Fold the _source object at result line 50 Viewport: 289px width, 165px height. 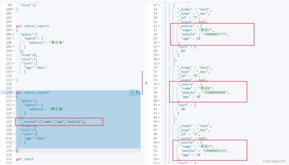[159, 142]
